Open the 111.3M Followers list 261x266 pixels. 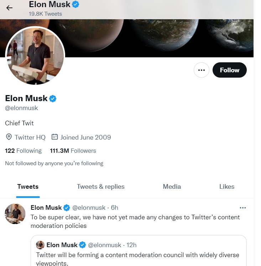pos(73,151)
